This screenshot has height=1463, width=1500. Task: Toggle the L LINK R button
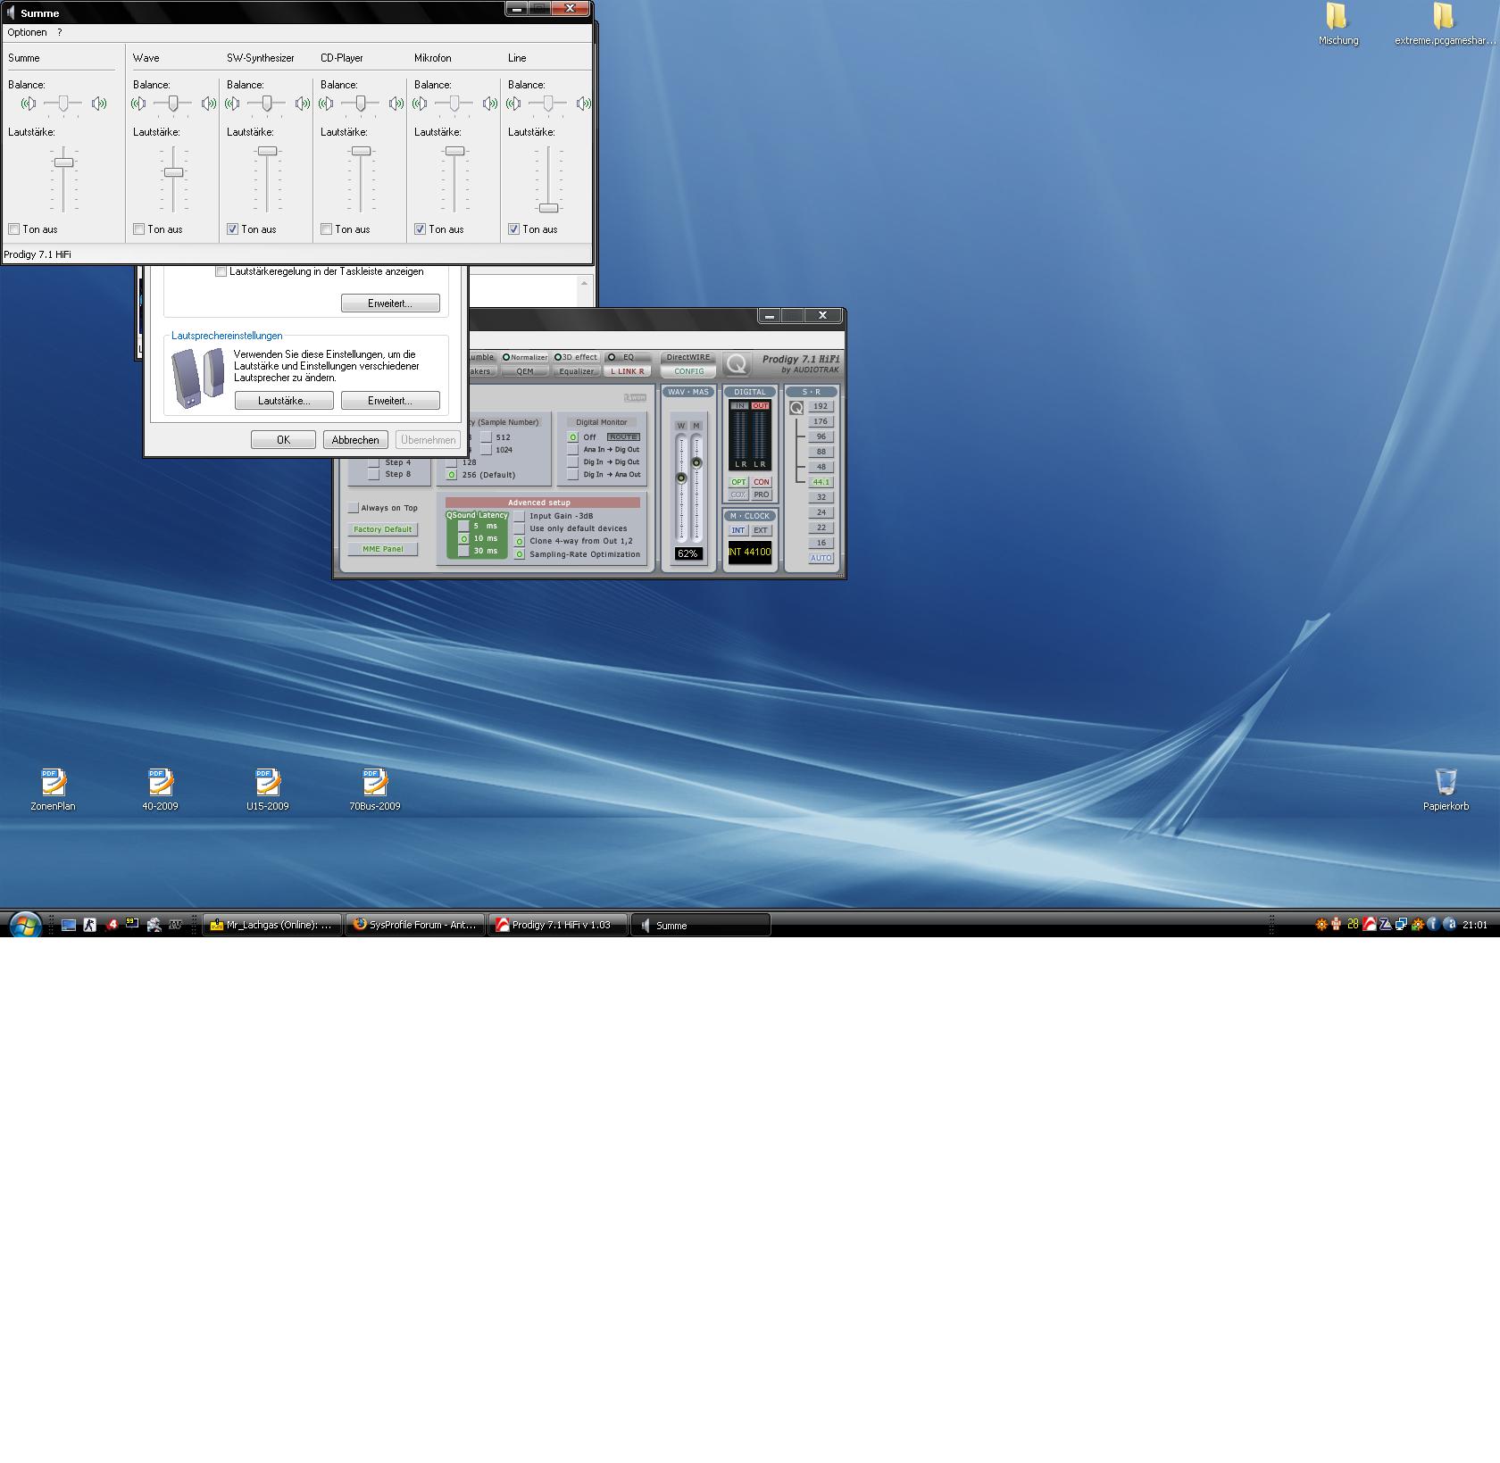pyautogui.click(x=627, y=371)
